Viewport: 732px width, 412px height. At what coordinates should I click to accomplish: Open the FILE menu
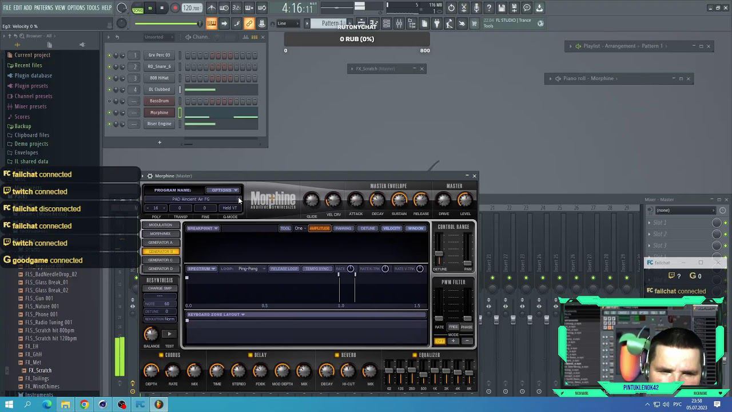click(x=7, y=7)
